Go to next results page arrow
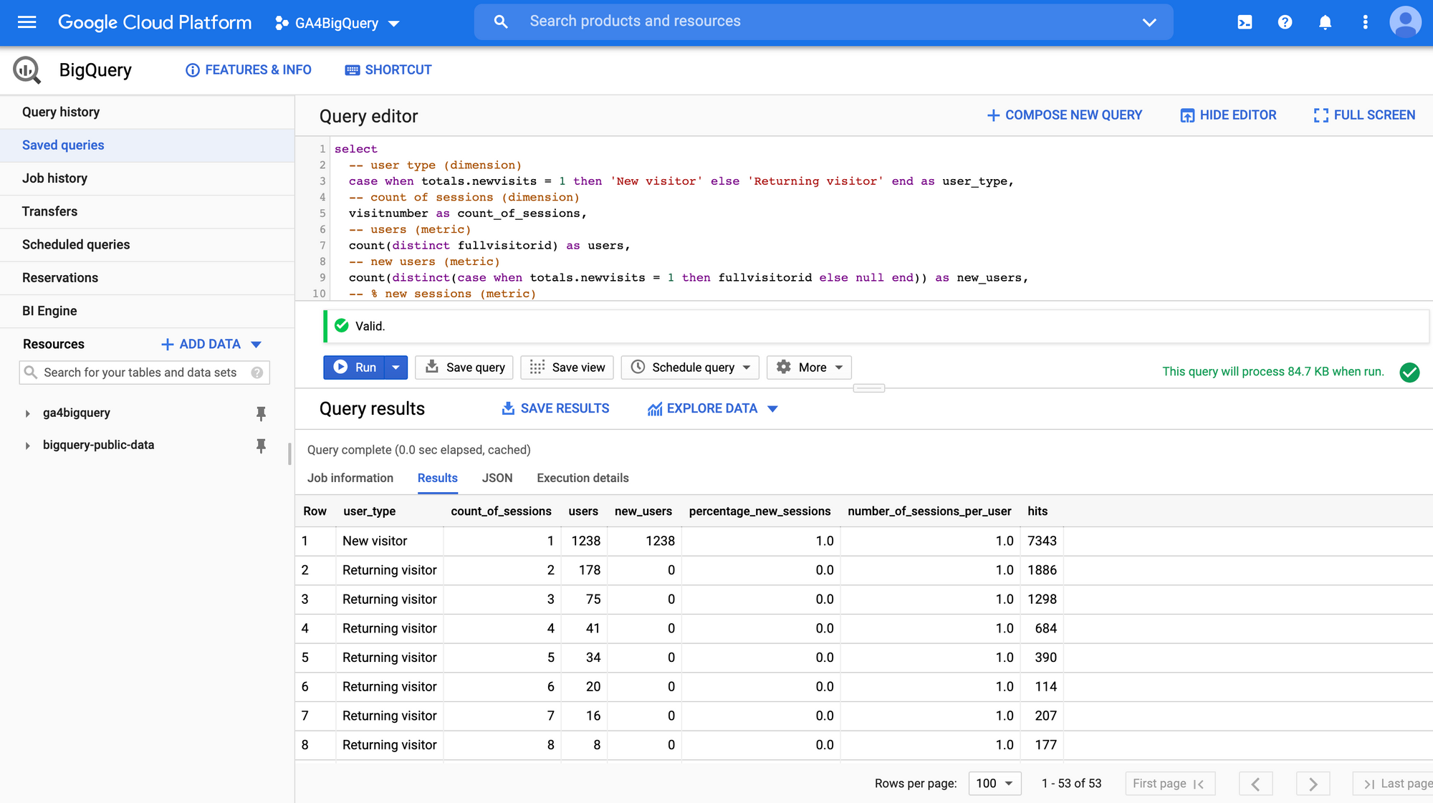Image resolution: width=1433 pixels, height=803 pixels. coord(1313,784)
